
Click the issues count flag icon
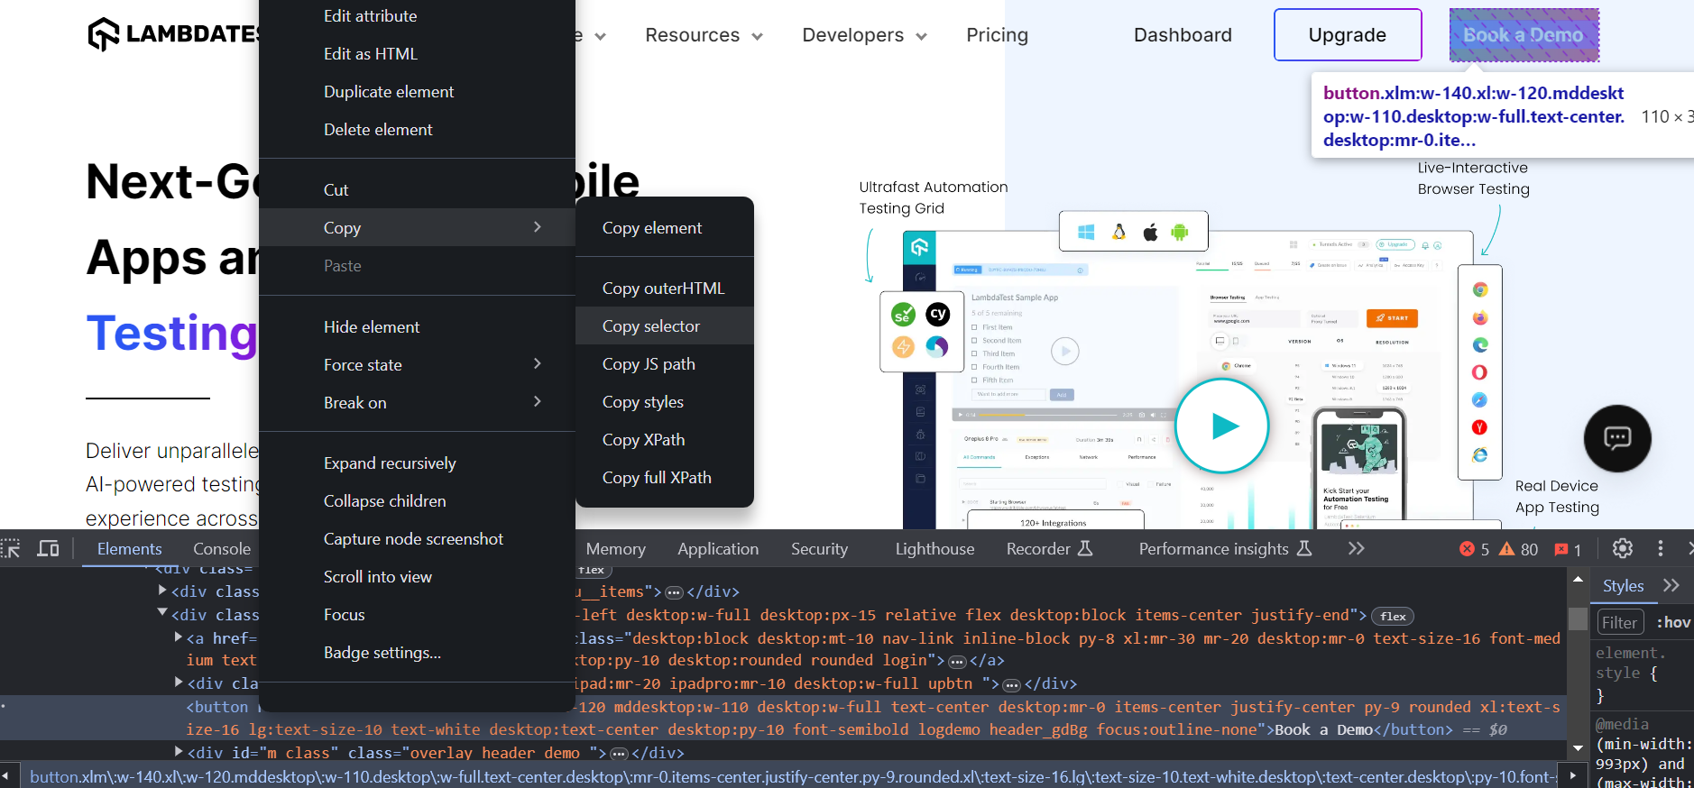1561,549
